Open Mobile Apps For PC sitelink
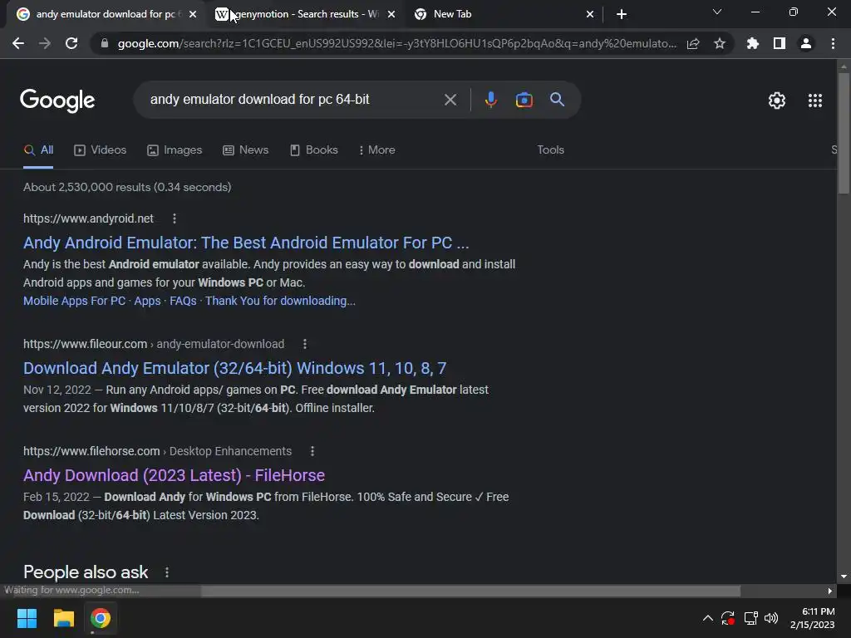851x638 pixels. coord(74,301)
